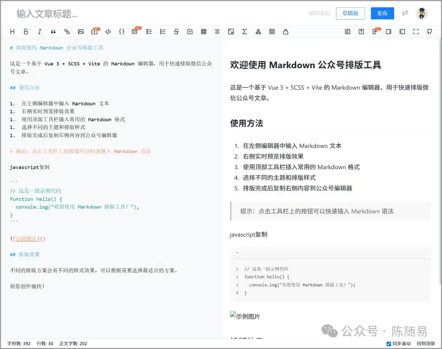Insert a heading using the H icon
Viewport: 442px width, 349px height.
12,31
